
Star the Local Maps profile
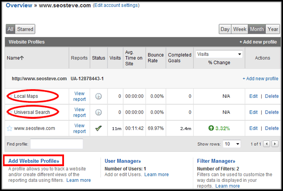point(10,97)
